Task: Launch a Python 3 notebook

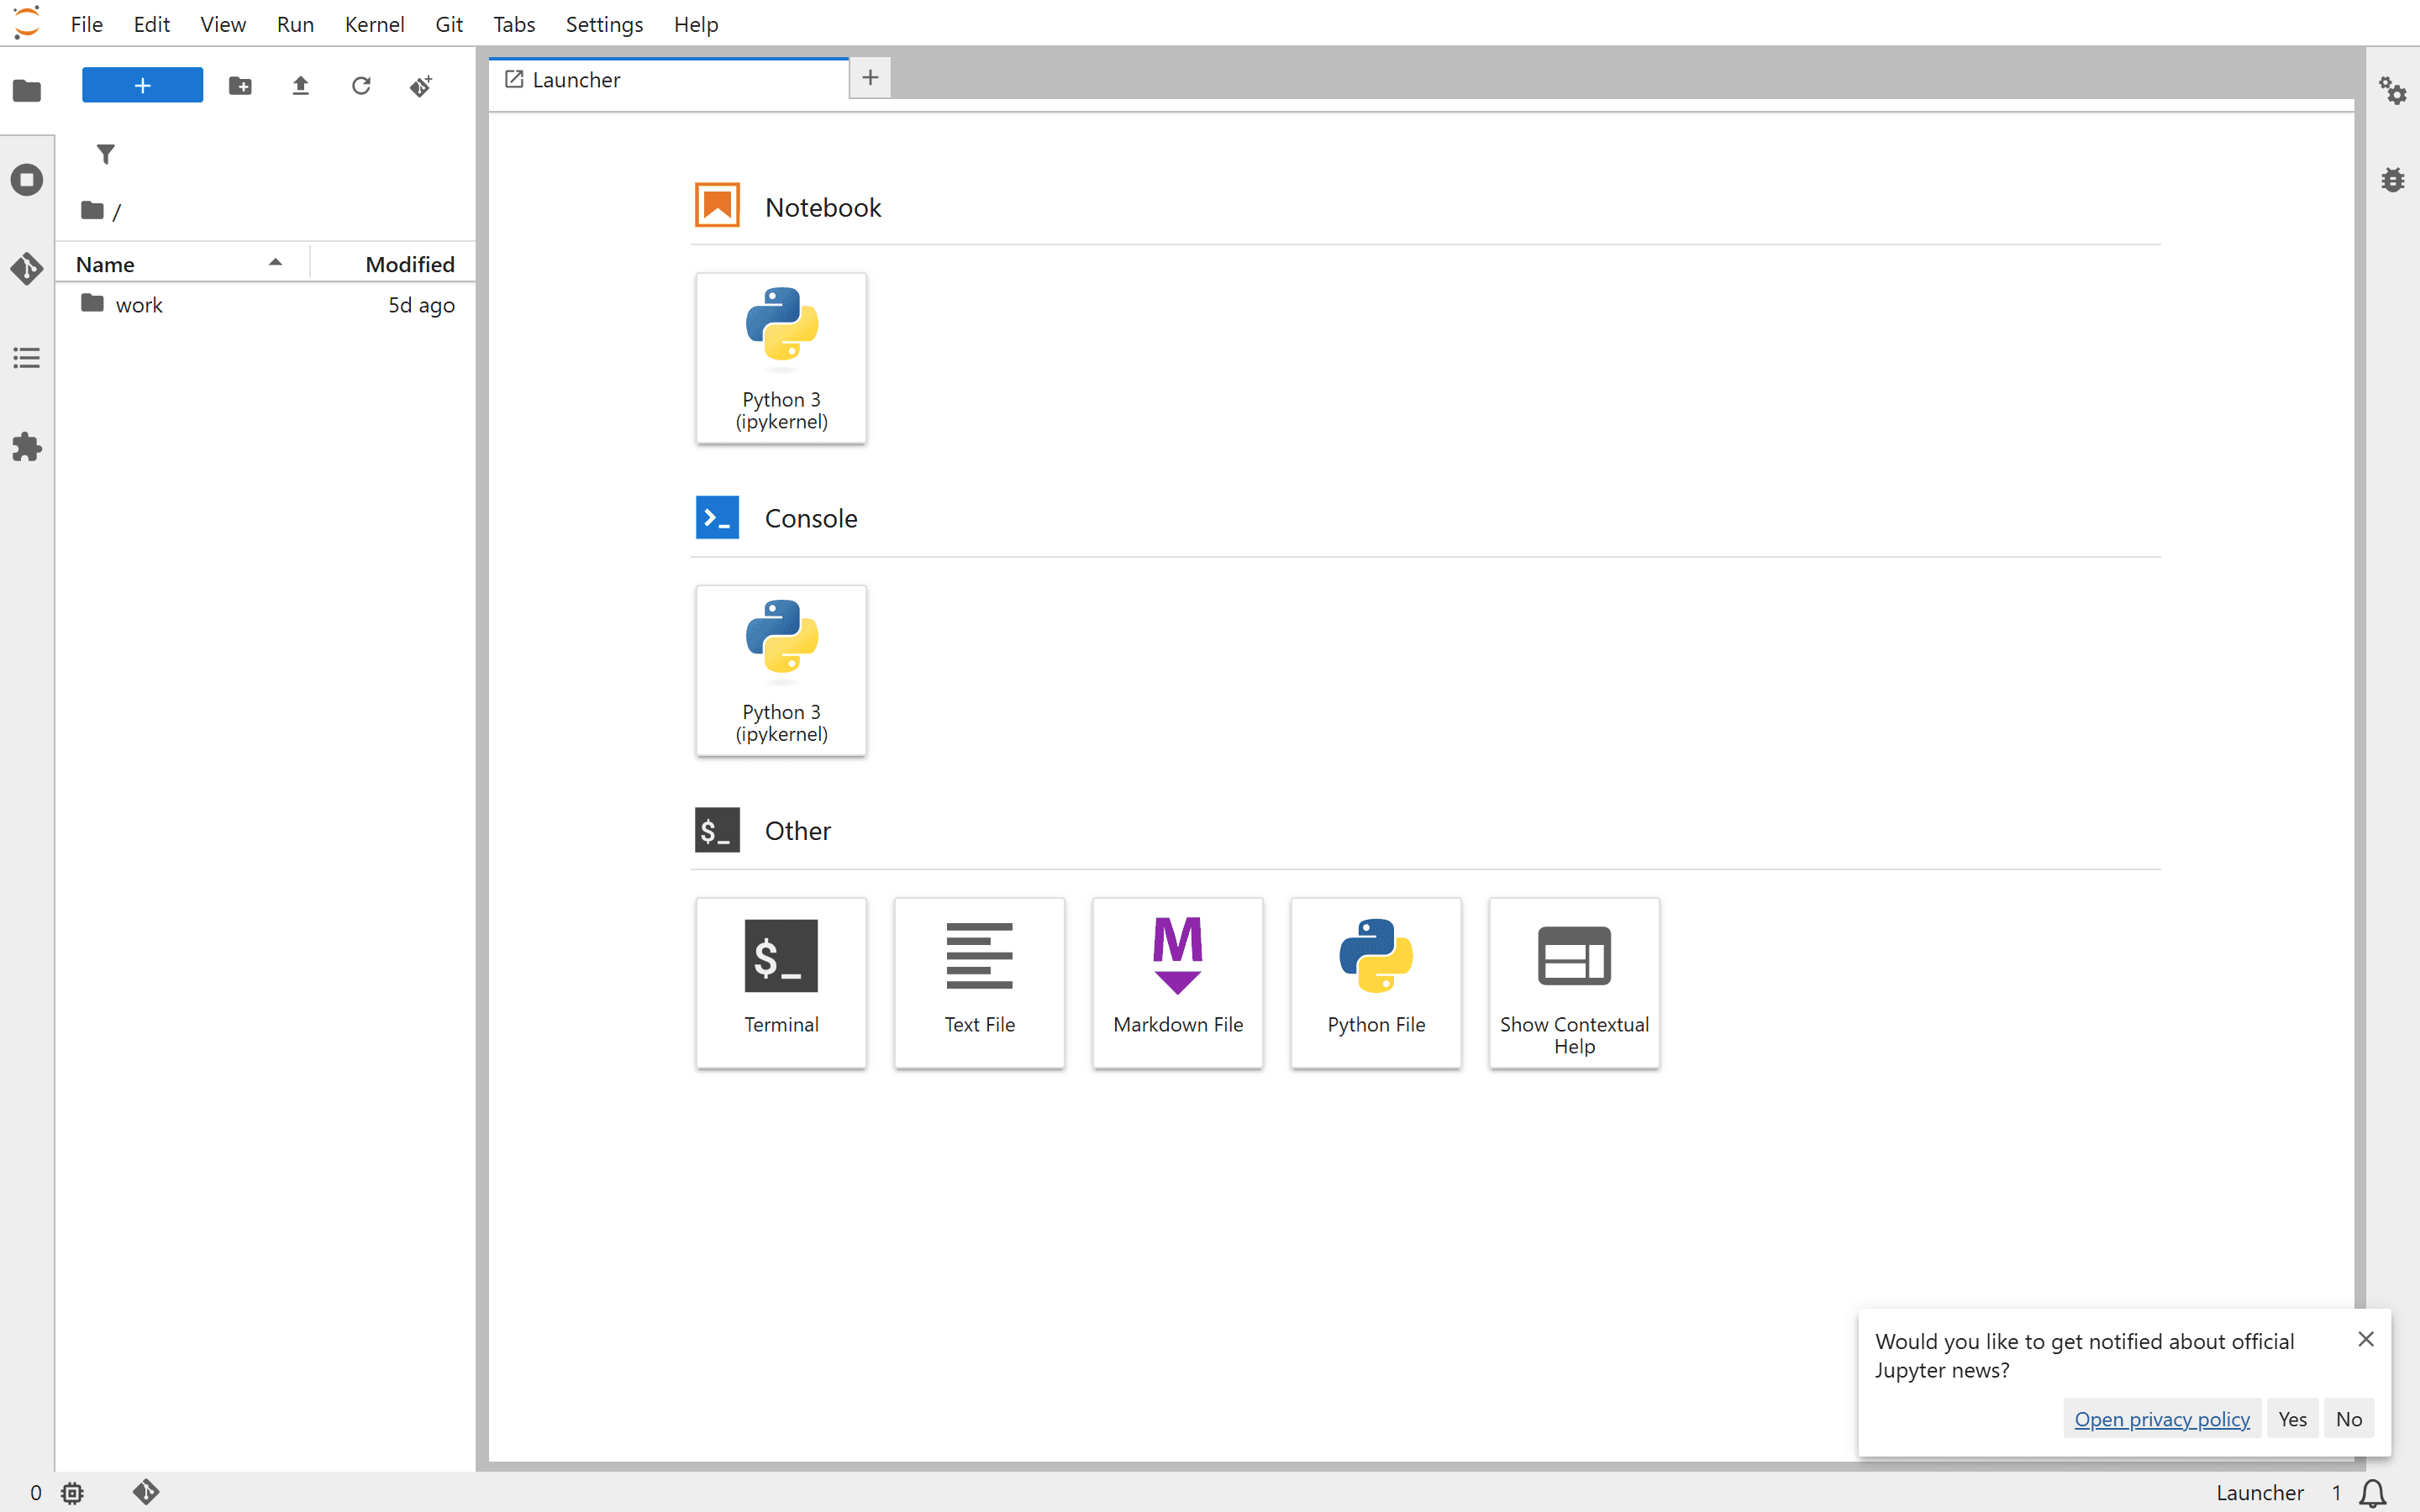Action: tap(781, 358)
